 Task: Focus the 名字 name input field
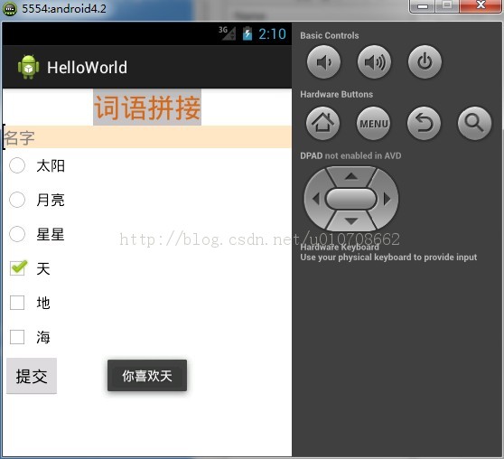tap(147, 137)
